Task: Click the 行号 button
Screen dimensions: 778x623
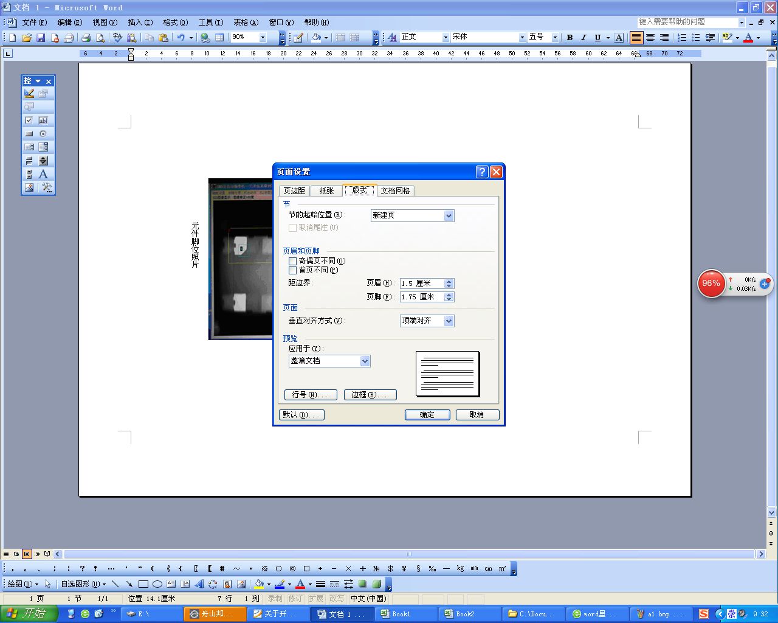Action: [x=310, y=395]
